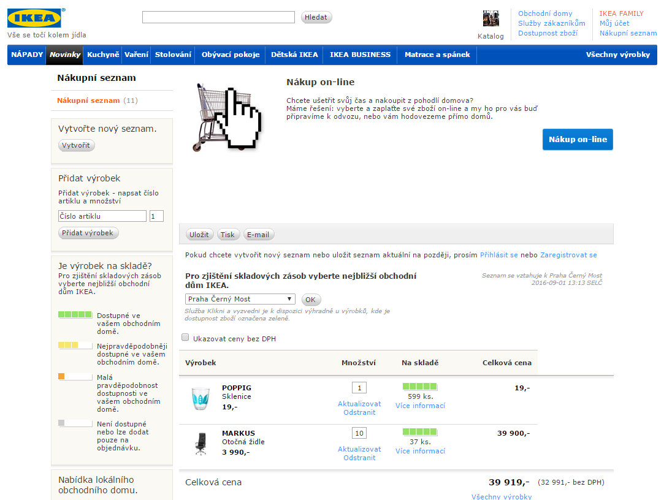Enable Ukazovat ceny bez DPH checkbox

tap(185, 338)
